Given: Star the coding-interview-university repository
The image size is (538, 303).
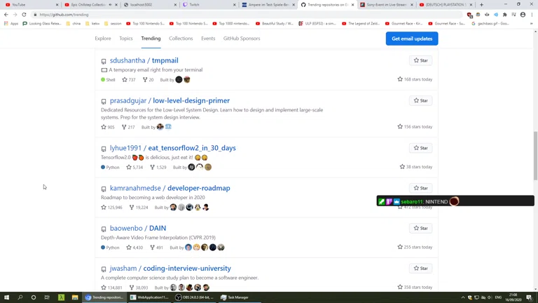Looking at the screenshot, I should coord(420,269).
